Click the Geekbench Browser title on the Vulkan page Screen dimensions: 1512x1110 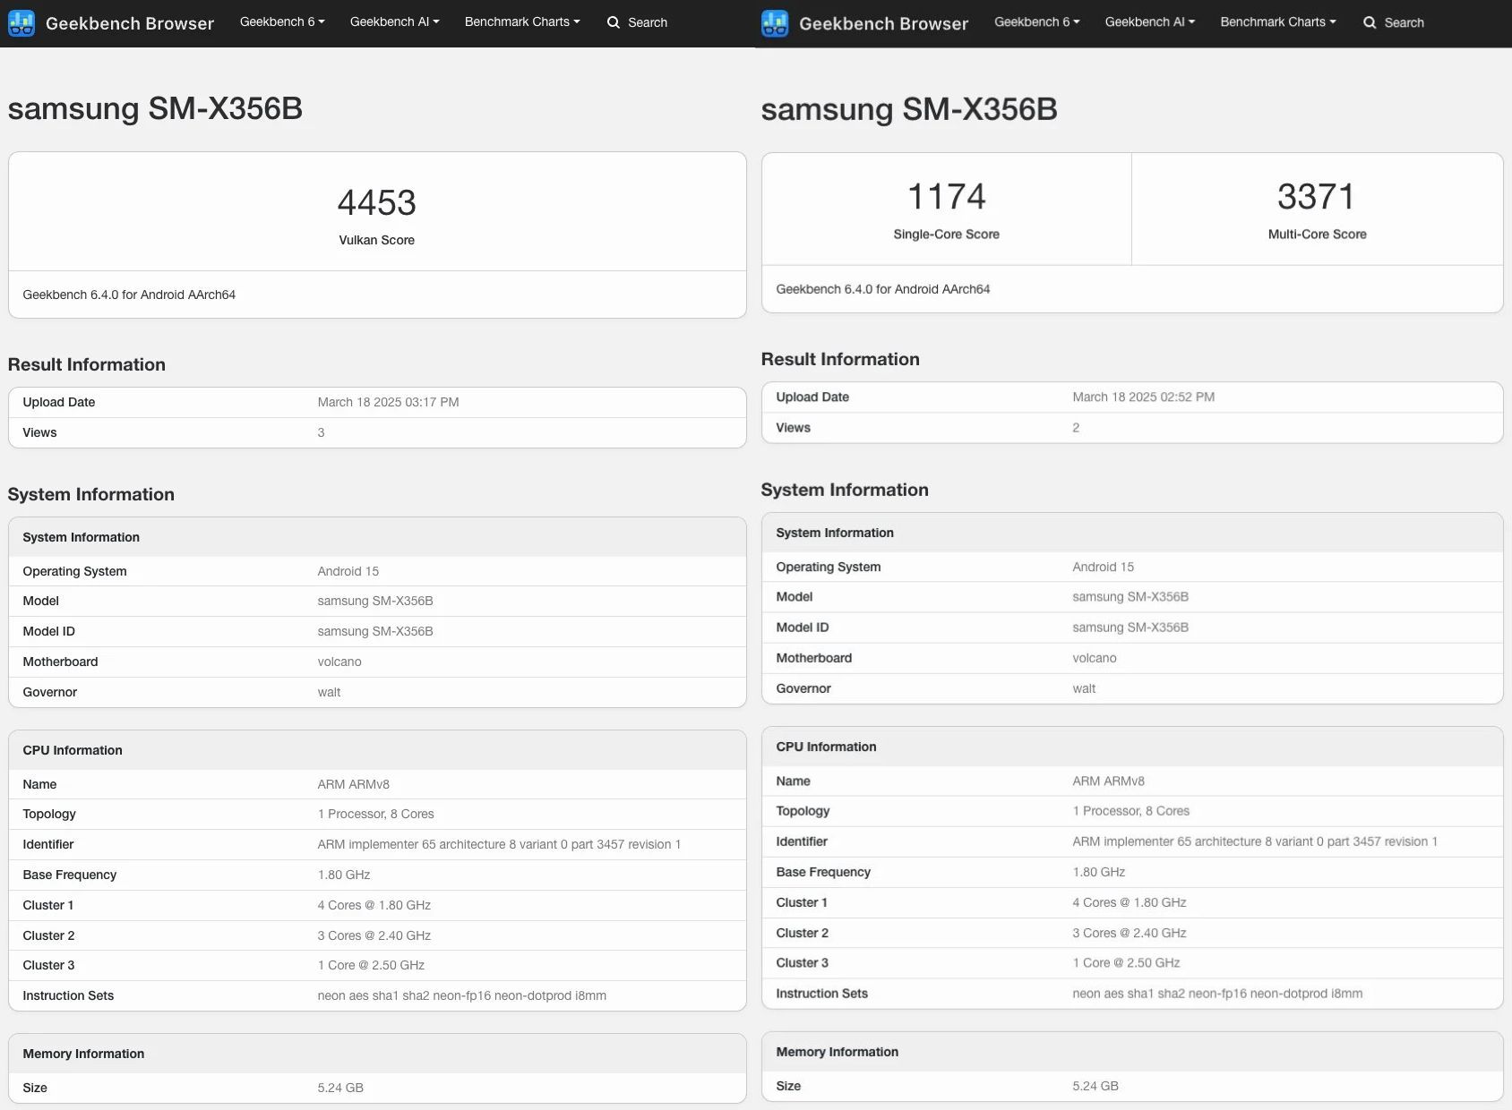[x=130, y=23]
